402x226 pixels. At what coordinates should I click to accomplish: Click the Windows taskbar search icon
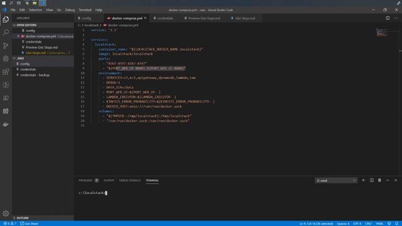pos(11,3)
